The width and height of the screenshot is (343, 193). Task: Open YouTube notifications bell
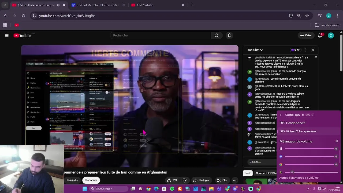tap(320, 35)
